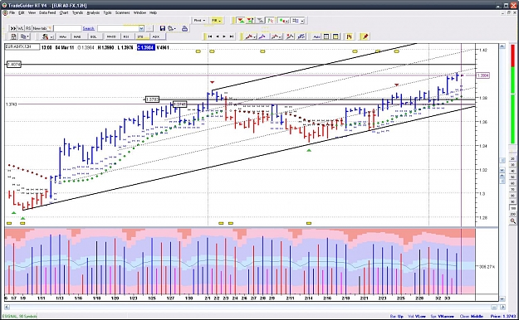
Task: Open the yellow Fib dropdown
Action: click(x=216, y=21)
